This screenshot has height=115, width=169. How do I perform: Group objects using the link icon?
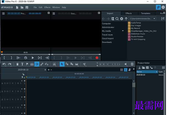[x=42, y=64]
